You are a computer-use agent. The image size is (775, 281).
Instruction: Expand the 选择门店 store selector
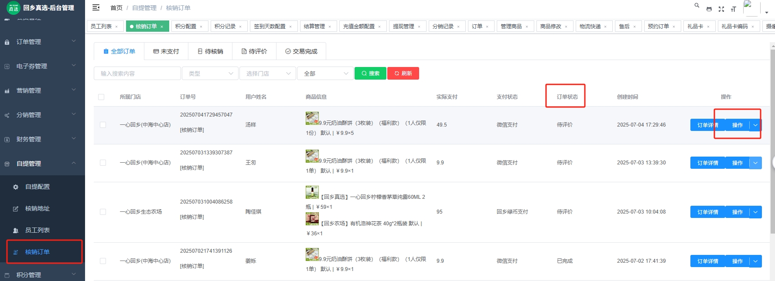pos(268,74)
